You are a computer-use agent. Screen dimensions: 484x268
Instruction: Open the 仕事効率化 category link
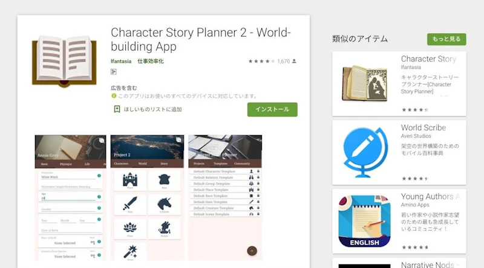point(151,62)
